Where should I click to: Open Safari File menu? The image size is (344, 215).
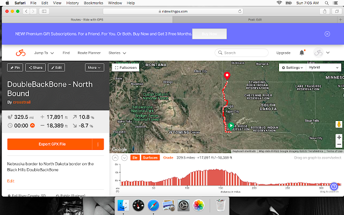coord(33,3)
